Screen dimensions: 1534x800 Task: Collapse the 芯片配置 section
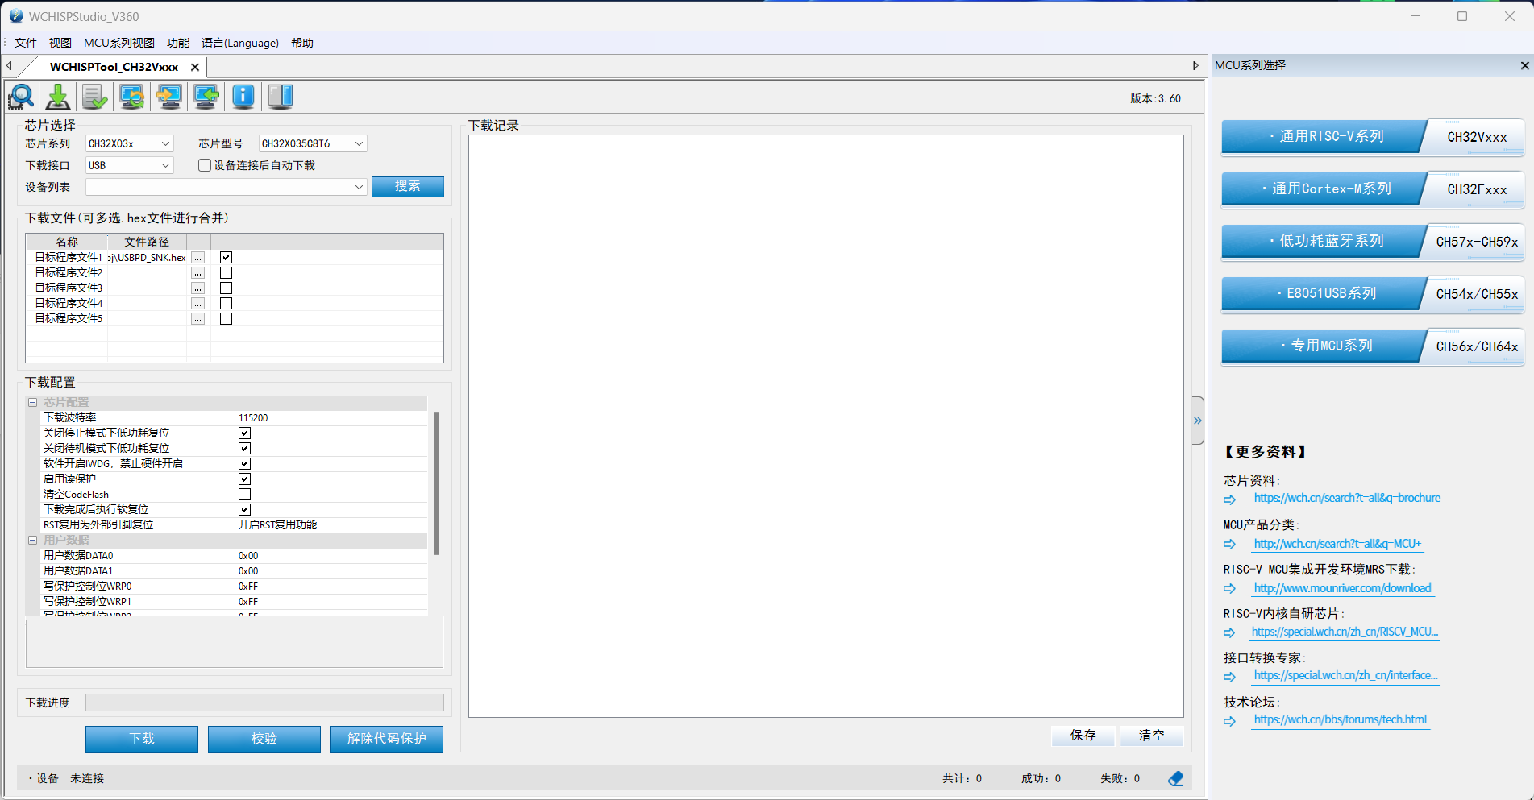click(x=32, y=401)
